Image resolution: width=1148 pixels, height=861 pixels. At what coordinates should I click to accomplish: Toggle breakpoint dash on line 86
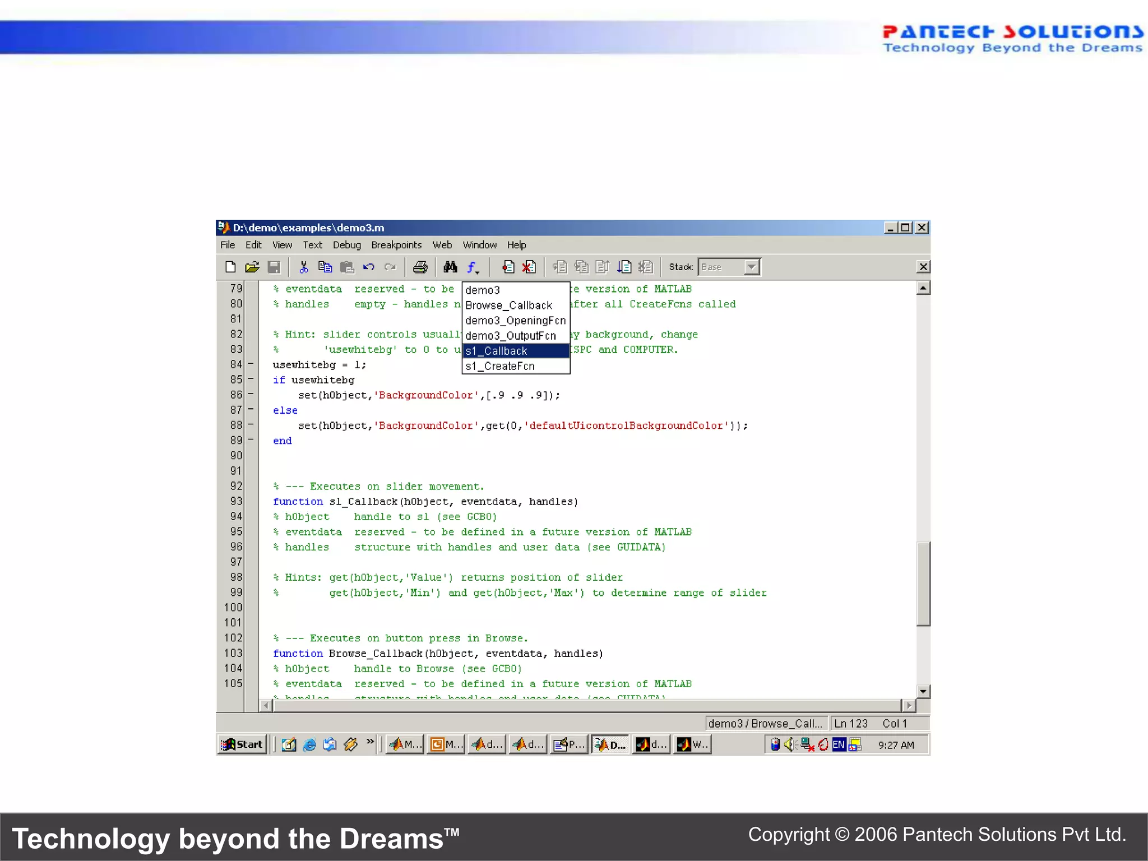pos(251,395)
